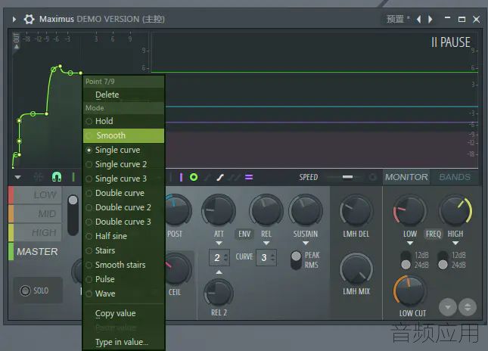Open the envelope options down arrow
488x351 pixels.
pos(17,177)
